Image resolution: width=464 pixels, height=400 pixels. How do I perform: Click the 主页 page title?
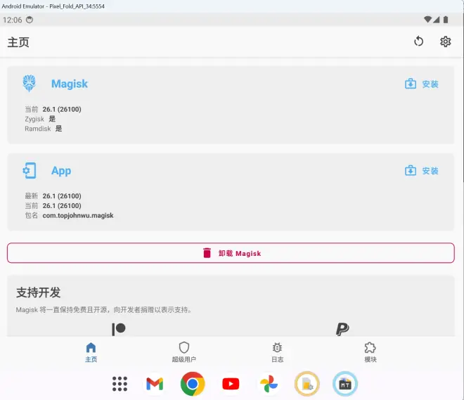[18, 42]
